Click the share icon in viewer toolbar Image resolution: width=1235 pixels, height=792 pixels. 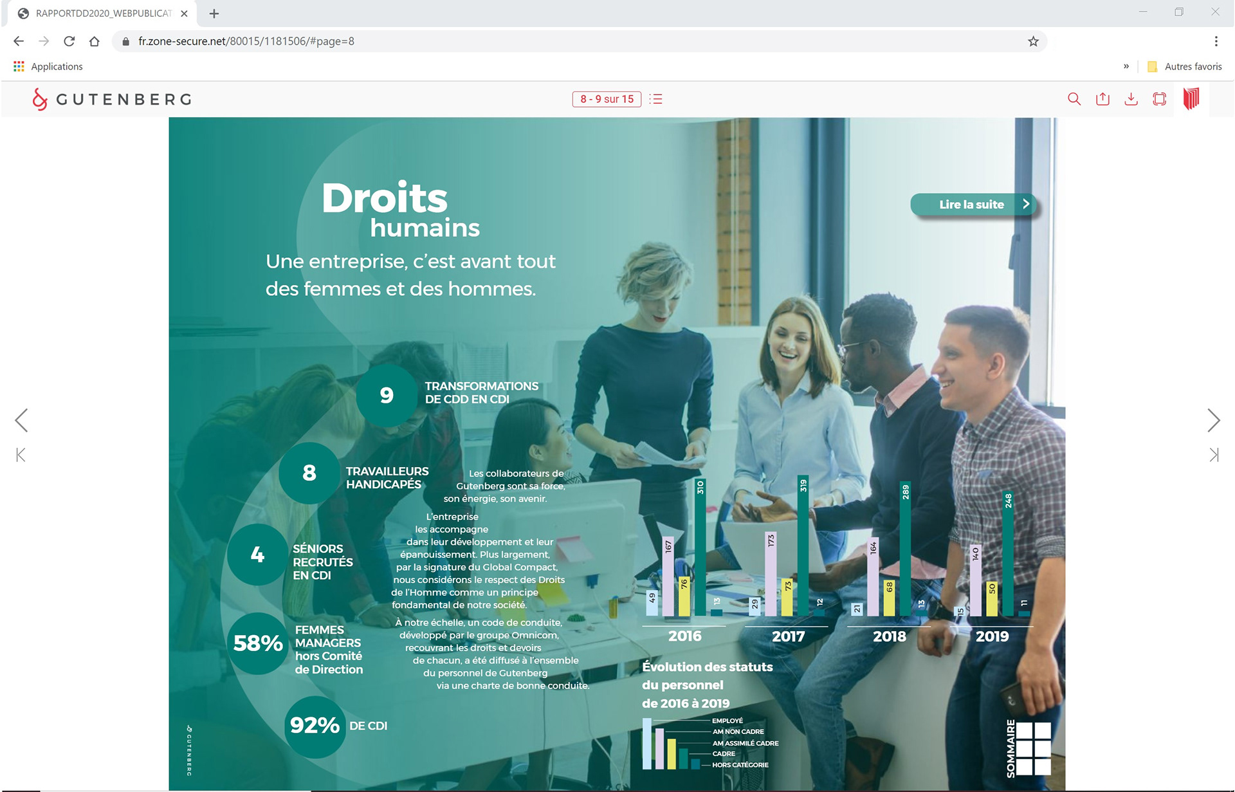[x=1102, y=99]
